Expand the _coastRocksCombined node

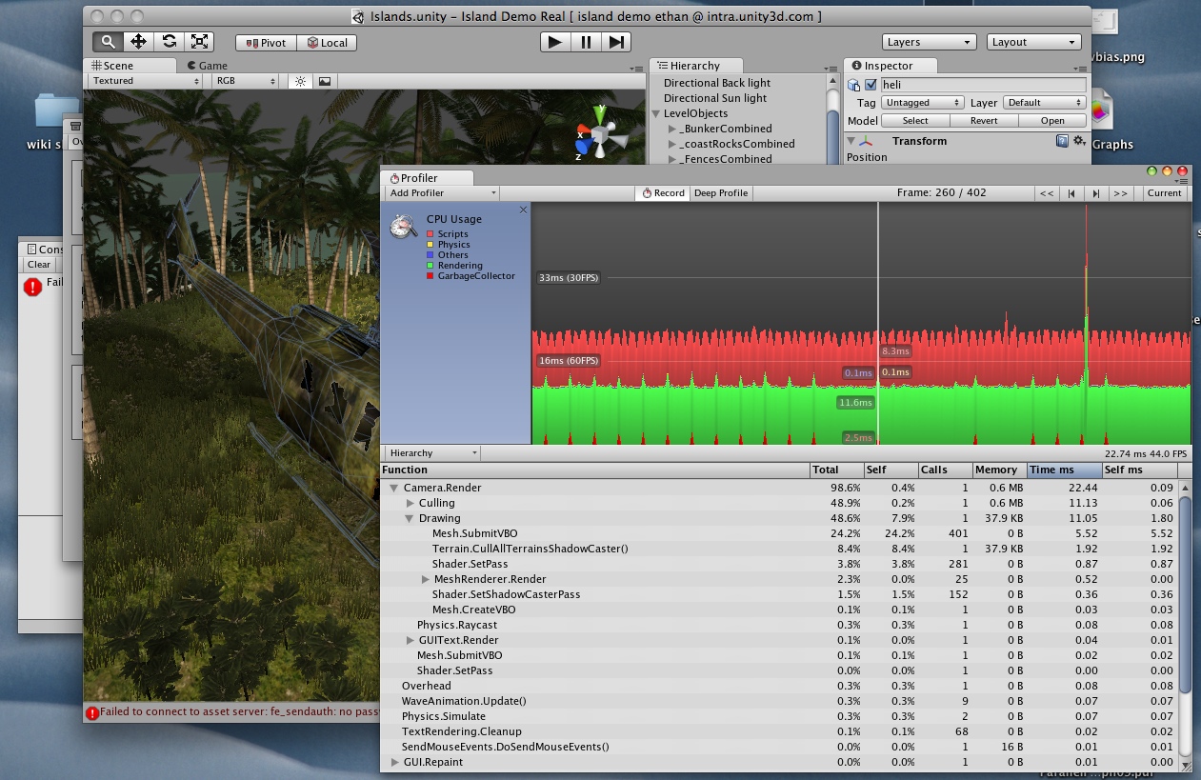point(671,144)
